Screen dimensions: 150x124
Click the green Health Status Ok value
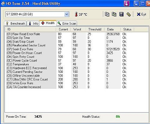point(118,116)
